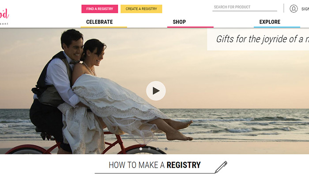Click the Search for Product field
309x176 pixels.
(245, 7)
